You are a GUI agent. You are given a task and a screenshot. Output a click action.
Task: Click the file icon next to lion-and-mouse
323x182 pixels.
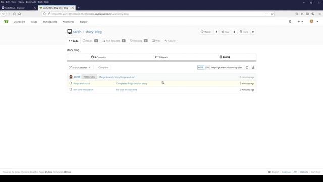[71, 89]
